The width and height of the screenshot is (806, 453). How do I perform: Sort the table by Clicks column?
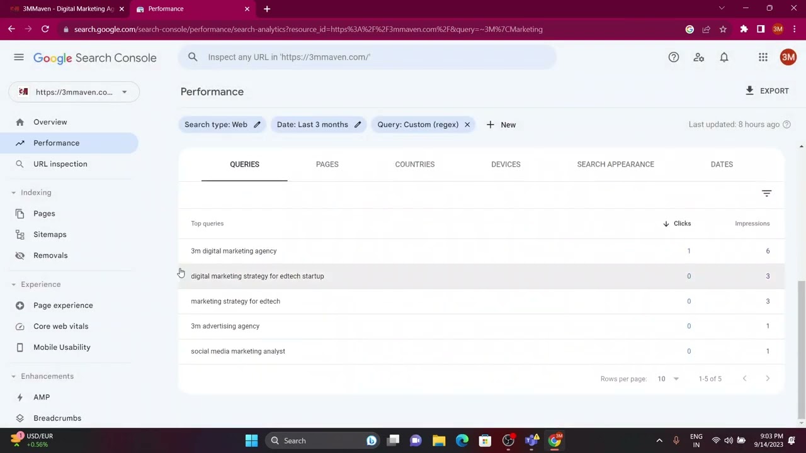[x=677, y=223]
